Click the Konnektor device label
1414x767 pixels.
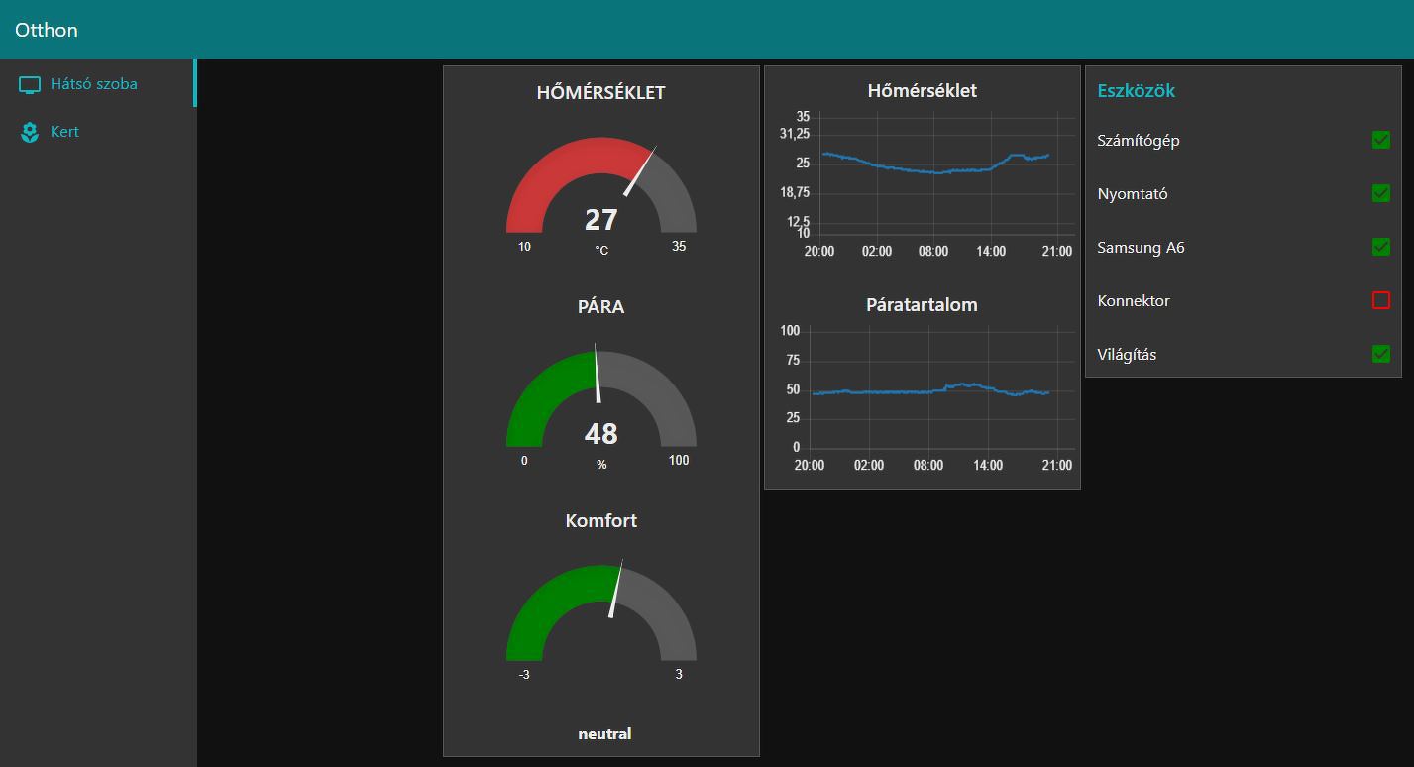tap(1134, 301)
